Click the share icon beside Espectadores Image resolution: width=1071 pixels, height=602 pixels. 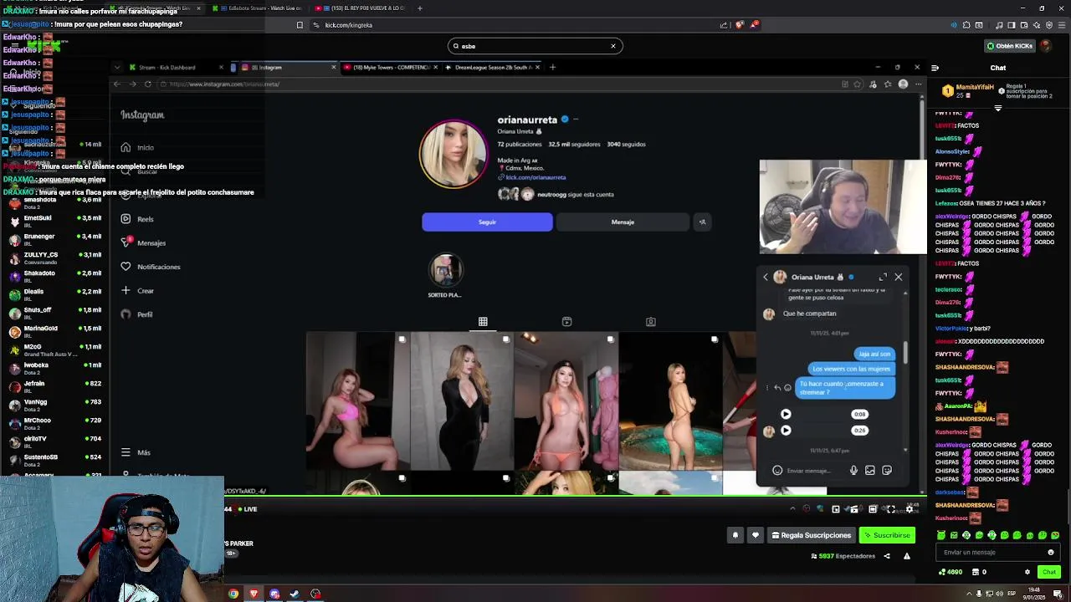[887, 556]
